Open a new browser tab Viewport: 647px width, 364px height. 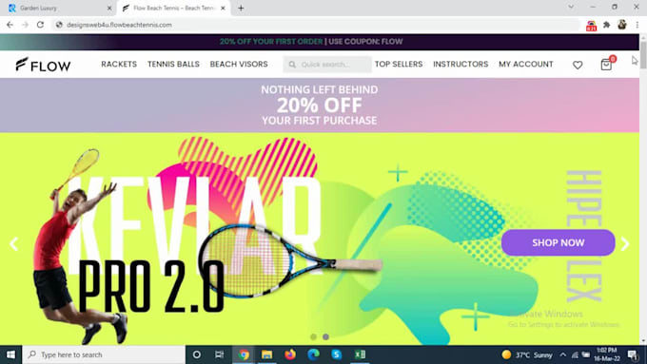point(241,8)
